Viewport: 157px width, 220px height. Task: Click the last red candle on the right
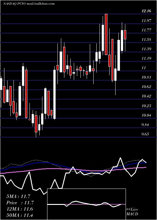click(125, 35)
